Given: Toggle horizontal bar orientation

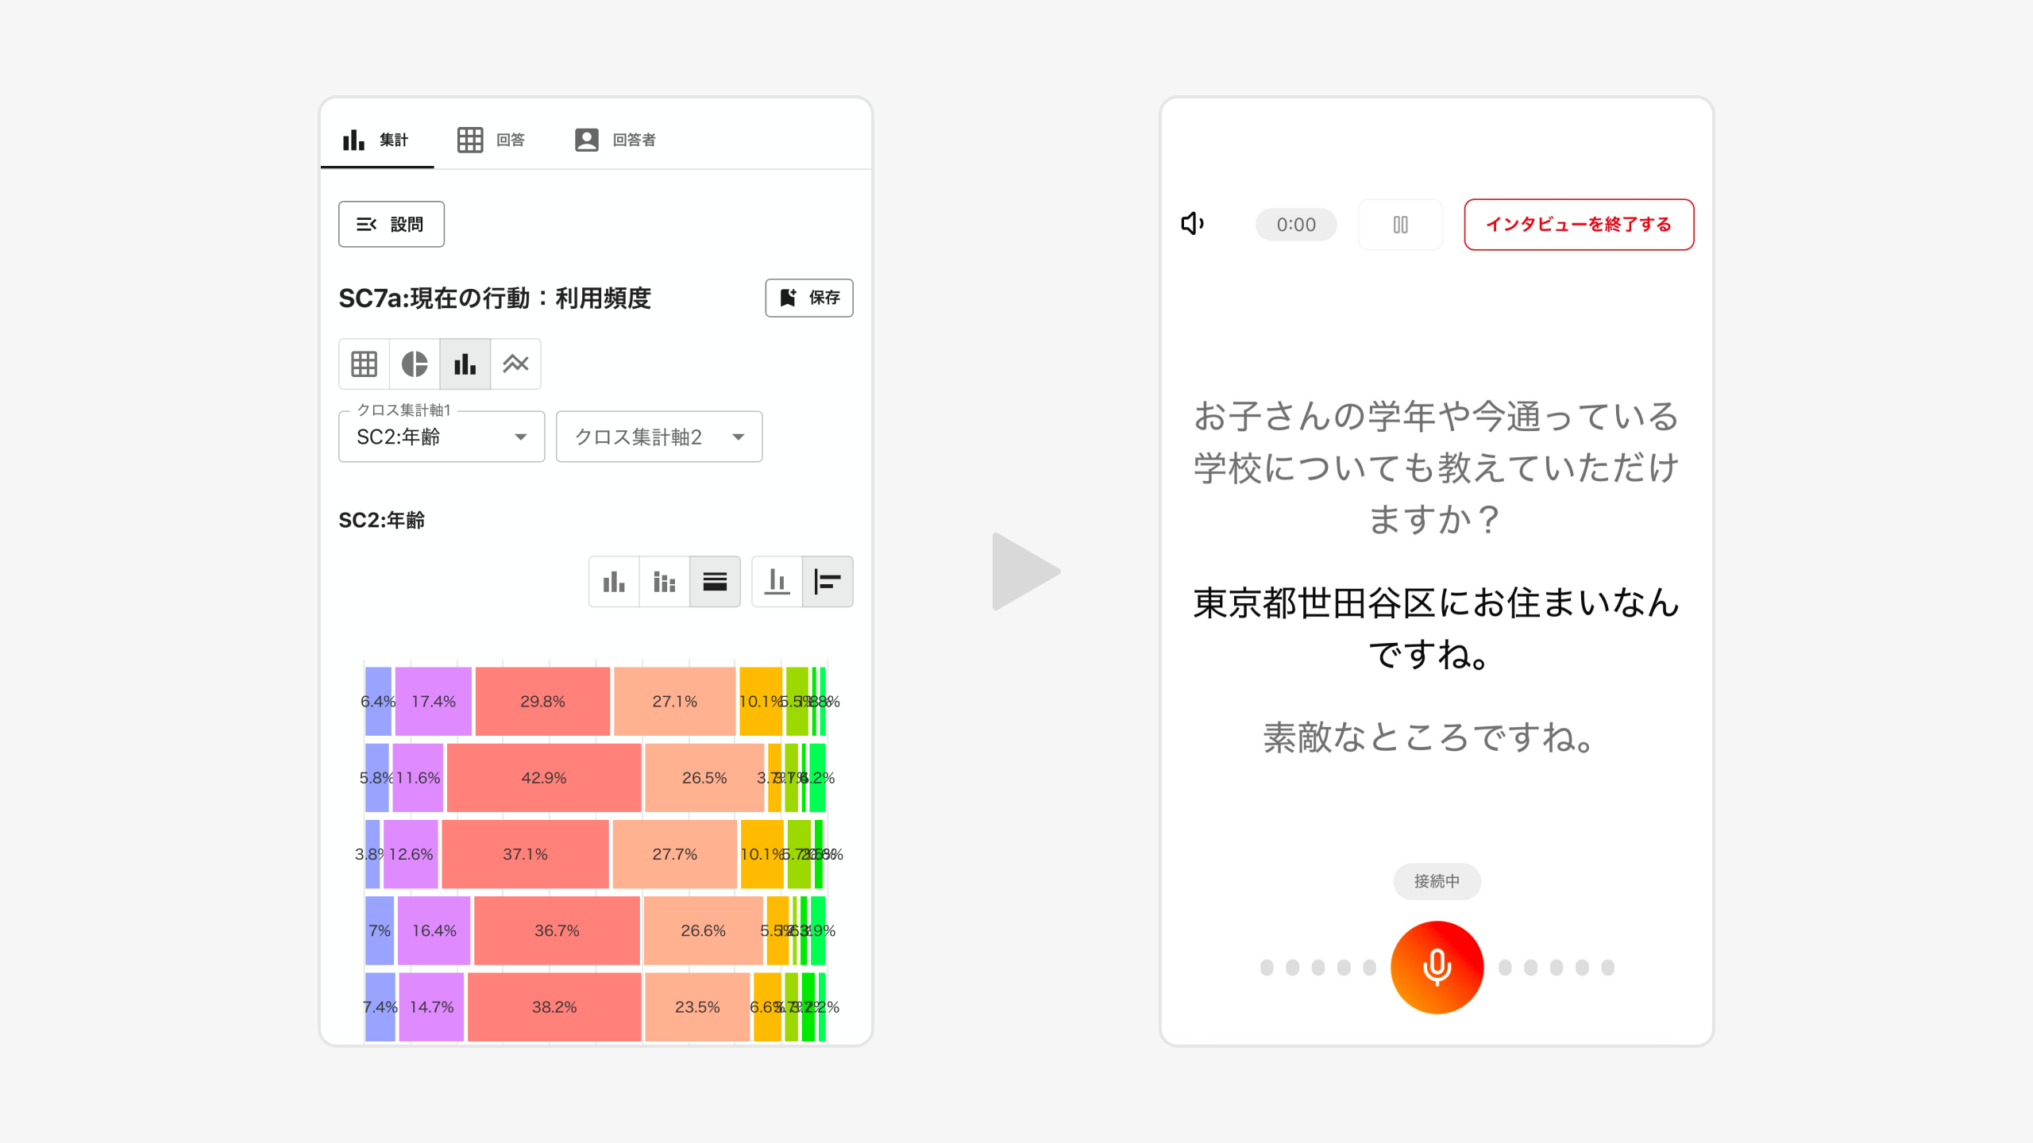Looking at the screenshot, I should tap(827, 582).
